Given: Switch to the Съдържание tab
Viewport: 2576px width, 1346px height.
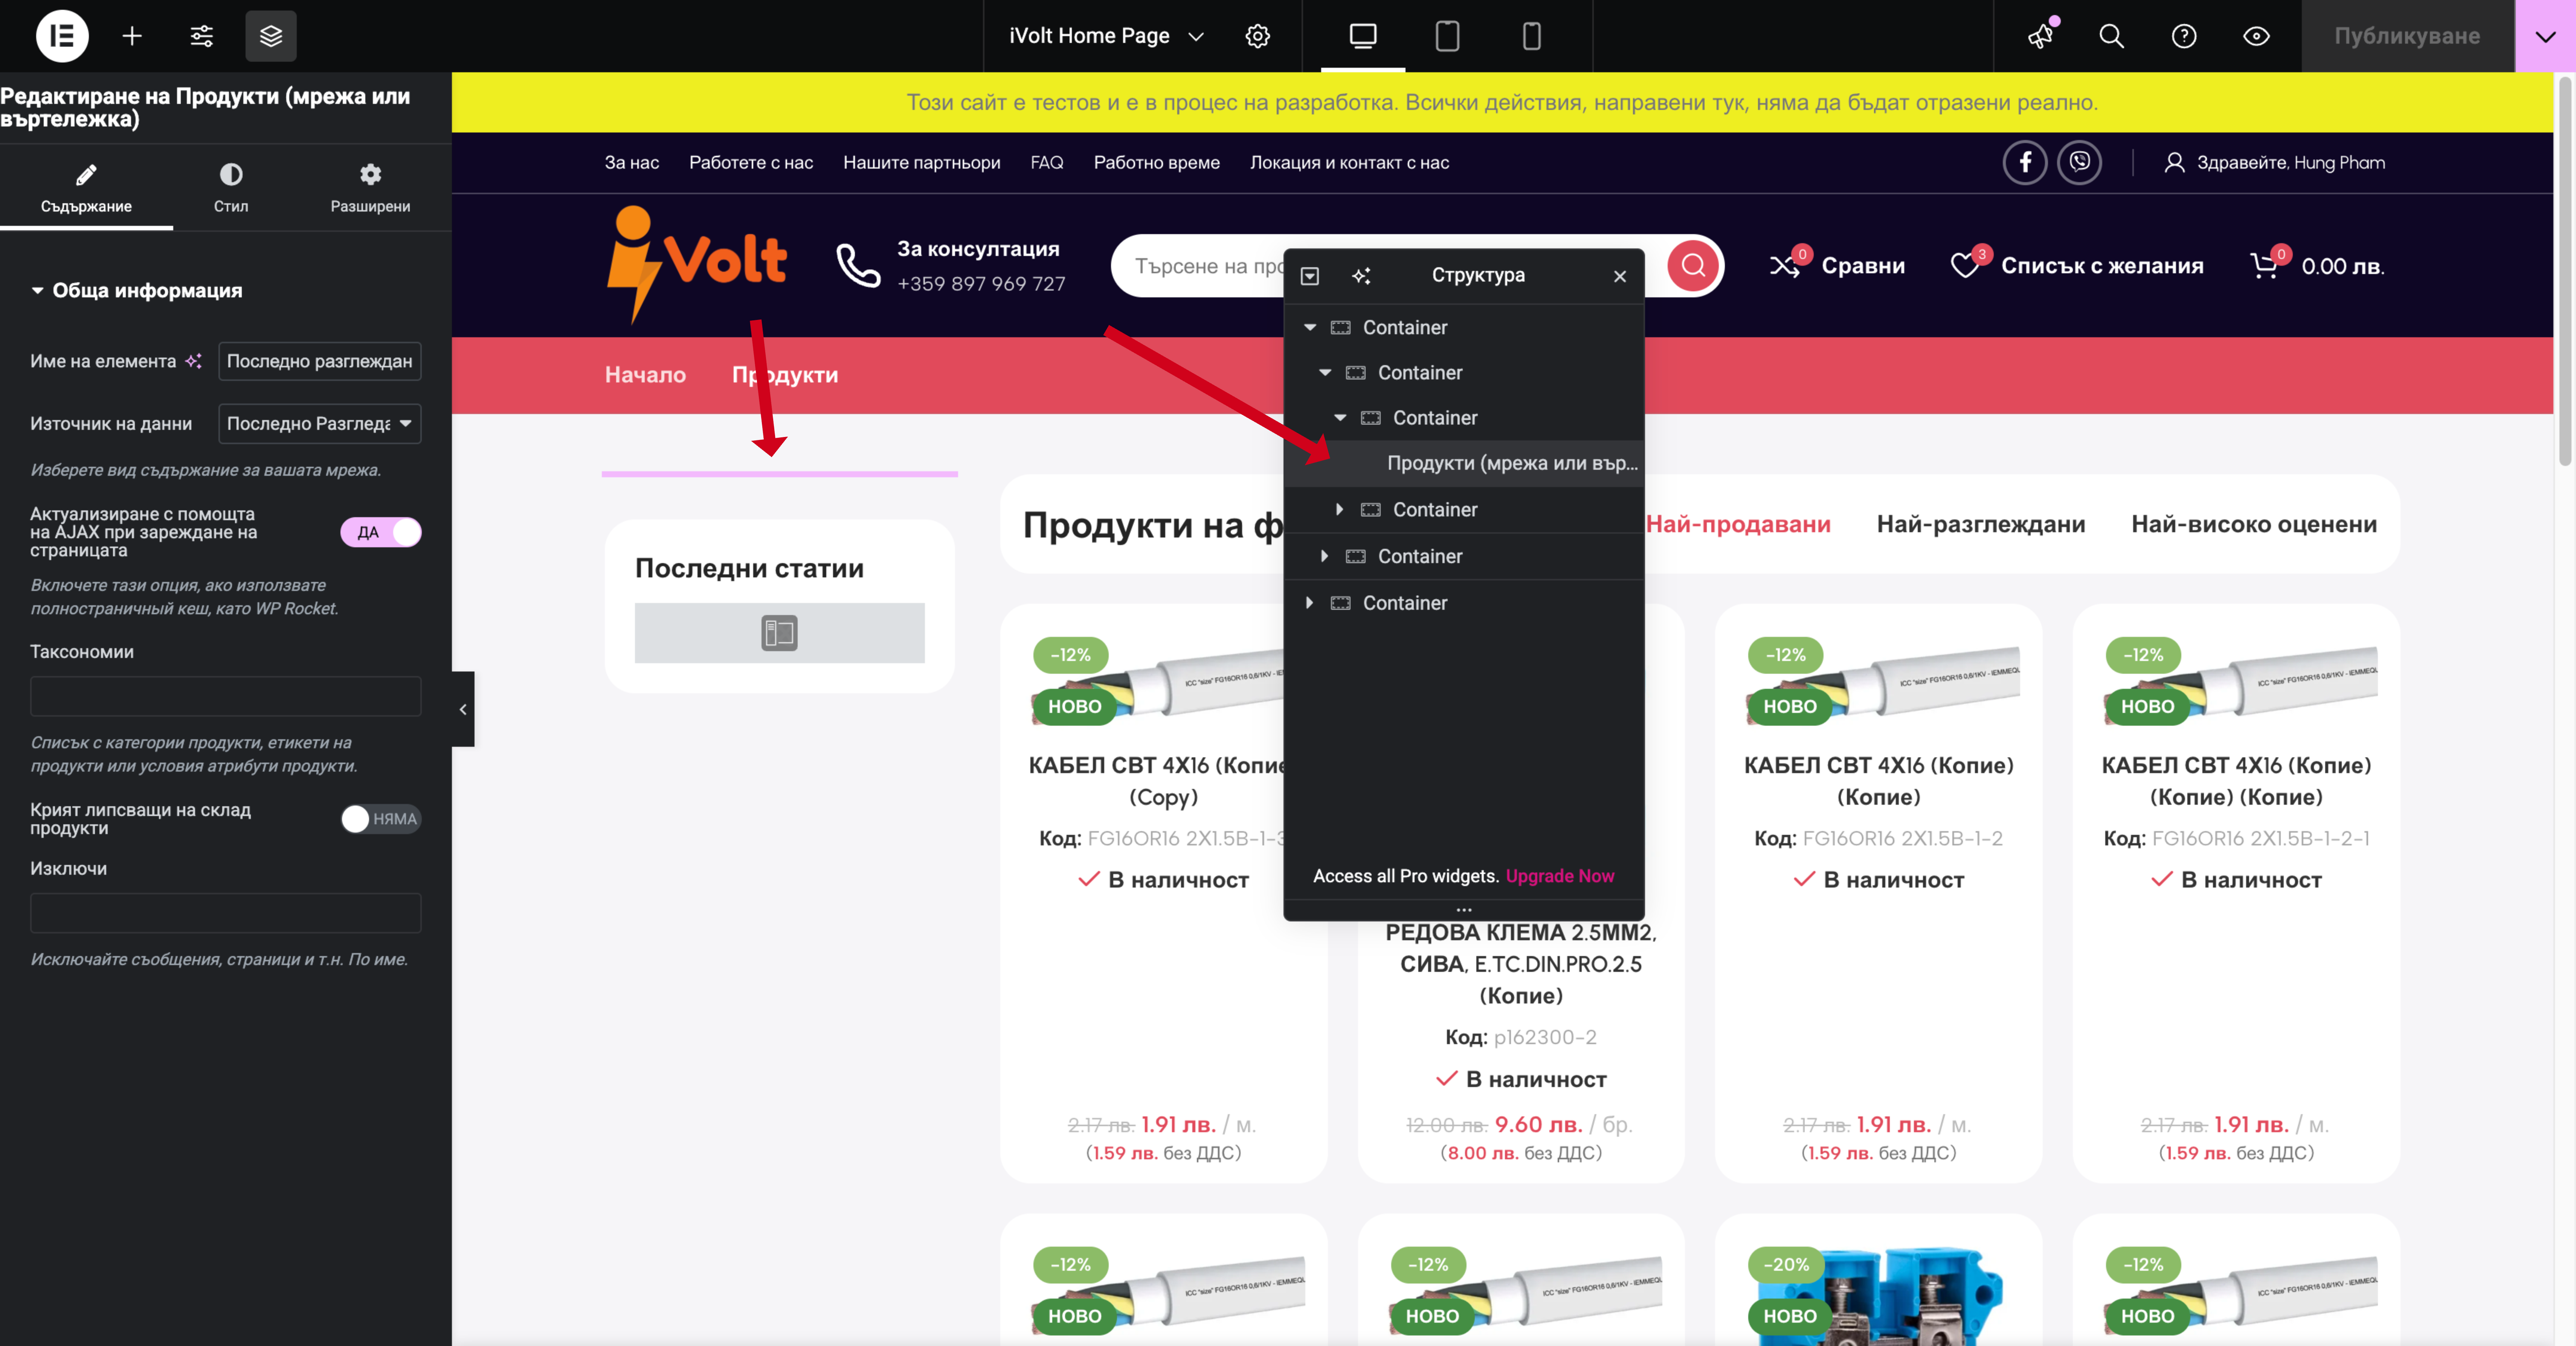Looking at the screenshot, I should tap(86, 188).
